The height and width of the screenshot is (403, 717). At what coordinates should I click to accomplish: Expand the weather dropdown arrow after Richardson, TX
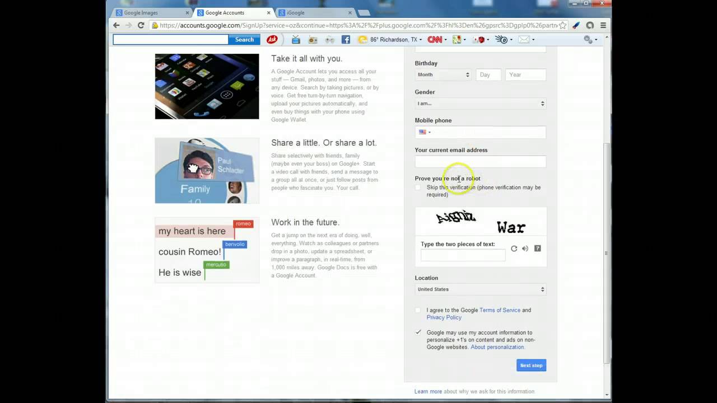click(x=422, y=40)
